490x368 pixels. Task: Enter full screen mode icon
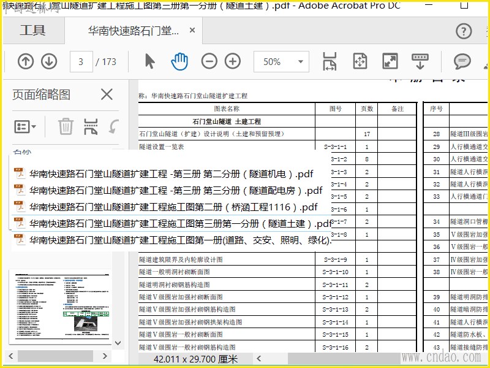click(390, 61)
